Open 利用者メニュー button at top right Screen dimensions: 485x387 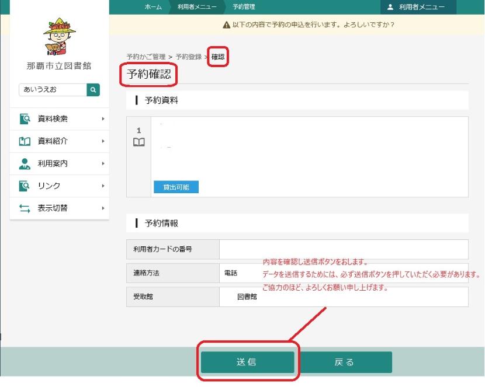coord(418,7)
